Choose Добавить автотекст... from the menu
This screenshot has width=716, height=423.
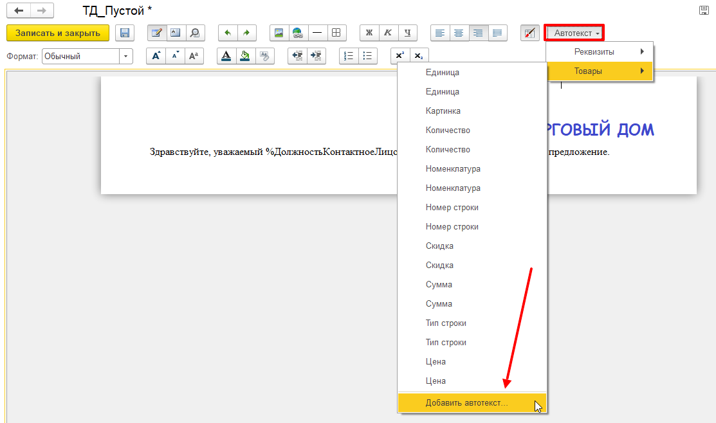(466, 403)
